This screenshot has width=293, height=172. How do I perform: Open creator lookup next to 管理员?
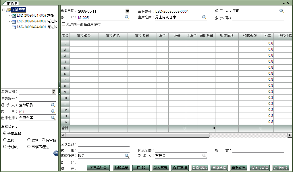(204, 156)
